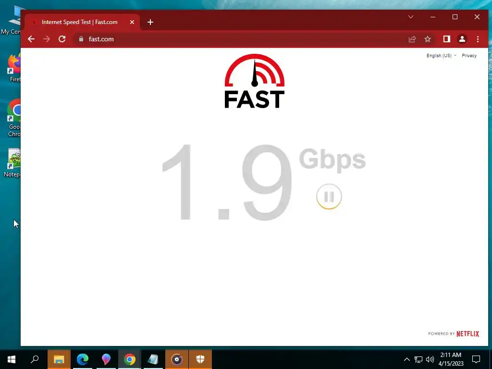Bookmark this page with the star icon
Viewport: 492px width, 369px height.
[x=427, y=39]
